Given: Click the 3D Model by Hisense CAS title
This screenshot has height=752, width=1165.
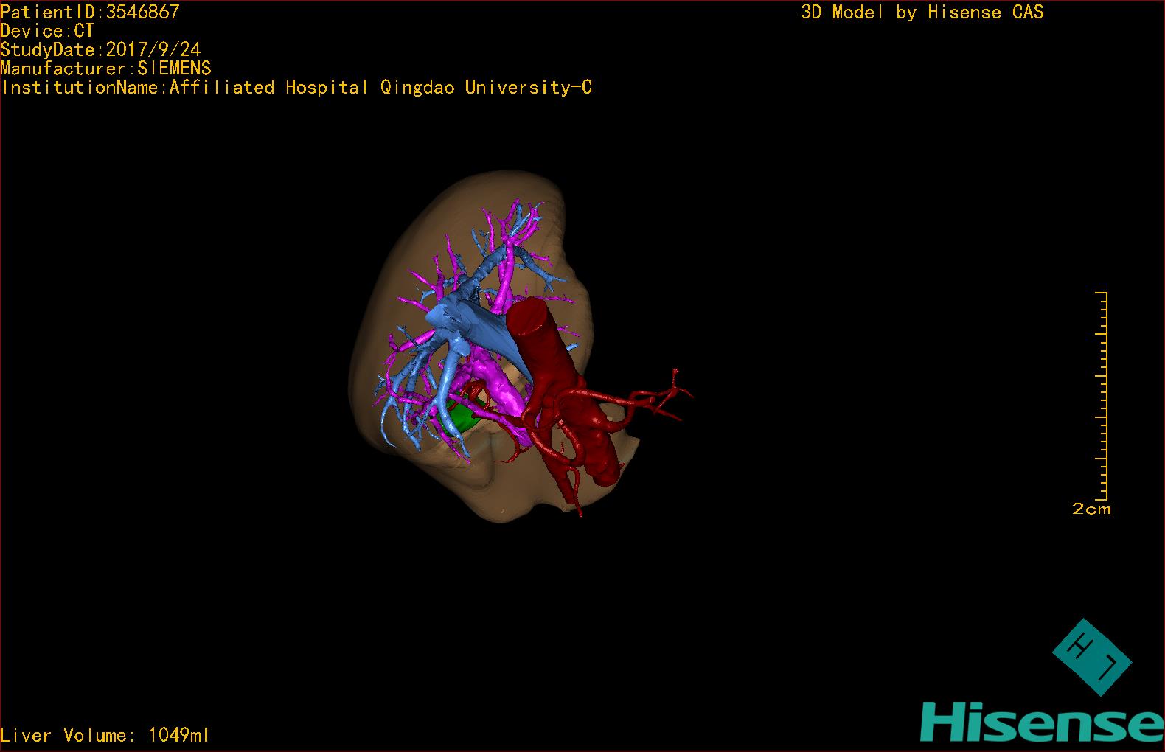Looking at the screenshot, I should tap(922, 13).
